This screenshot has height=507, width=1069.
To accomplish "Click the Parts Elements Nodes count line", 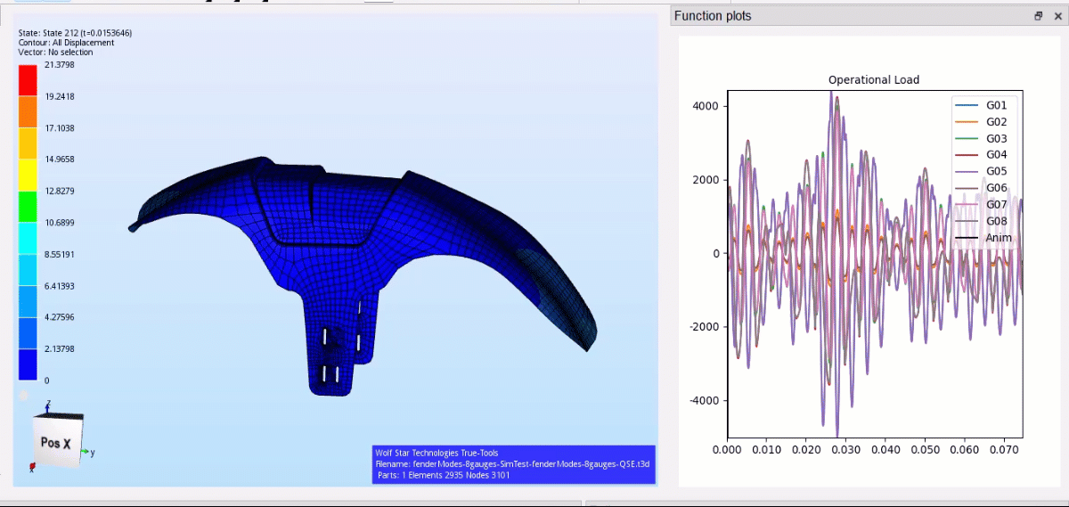I will (444, 475).
